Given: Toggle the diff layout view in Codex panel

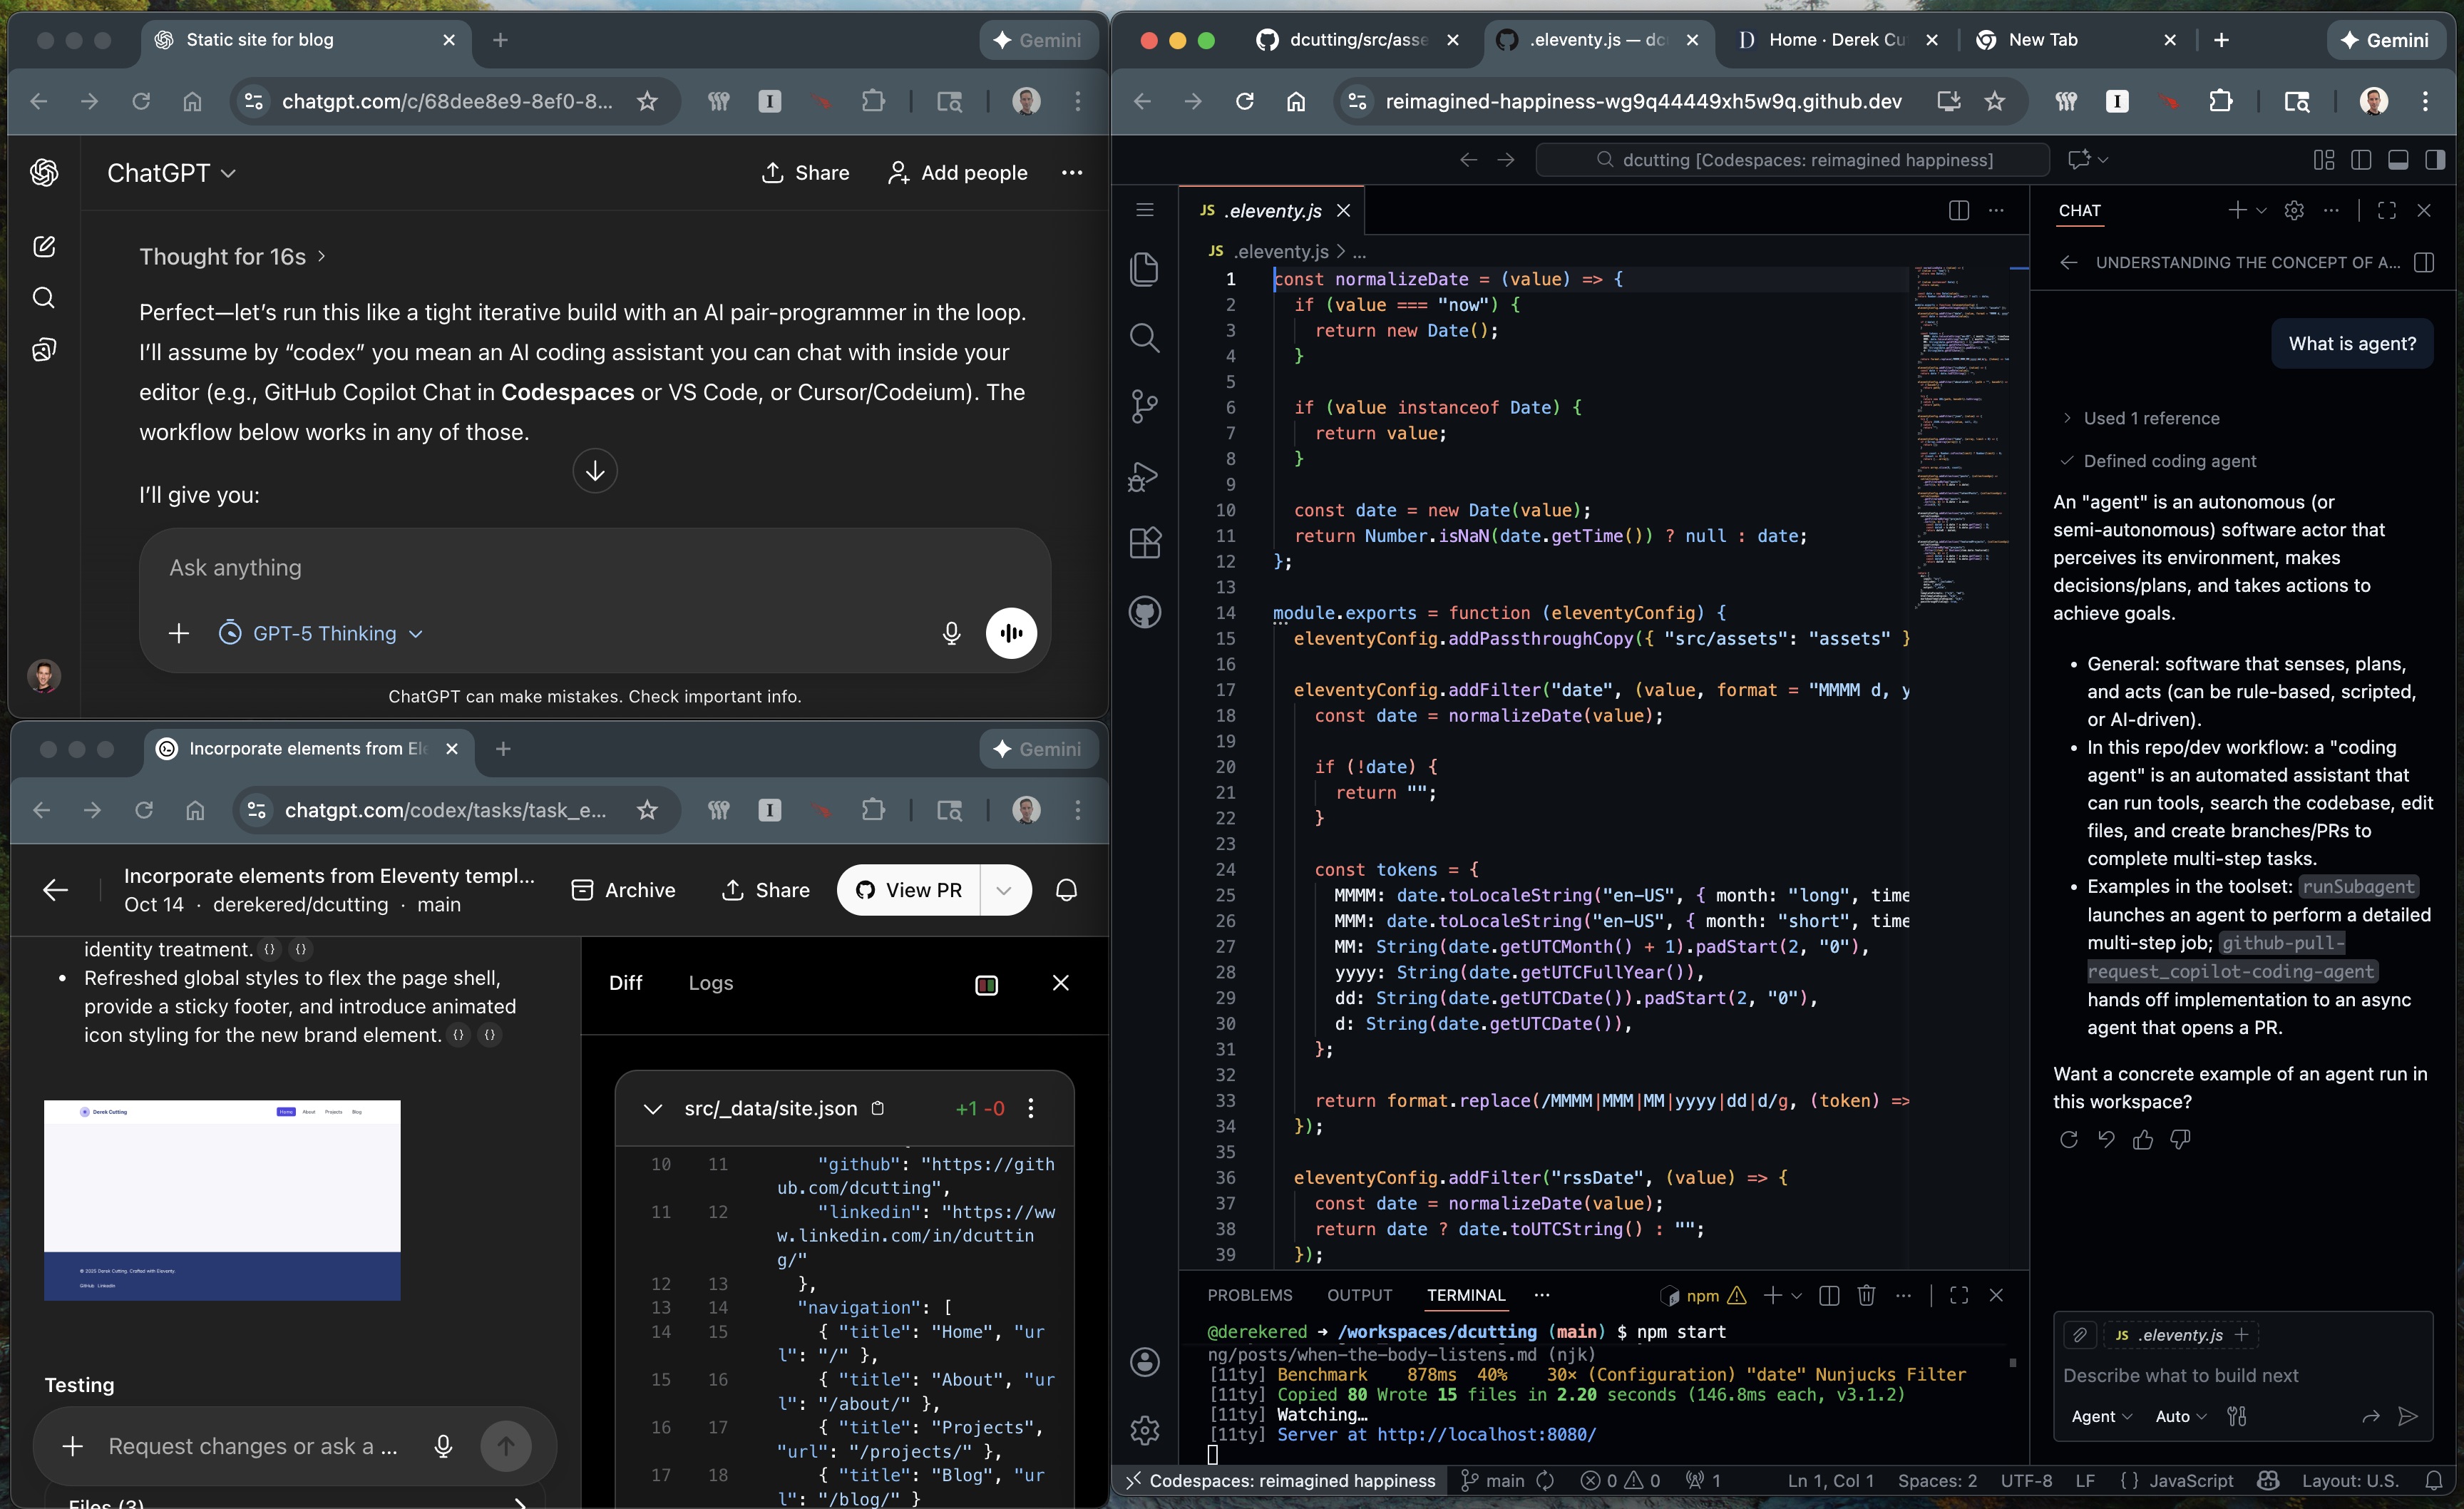Looking at the screenshot, I should [x=985, y=984].
